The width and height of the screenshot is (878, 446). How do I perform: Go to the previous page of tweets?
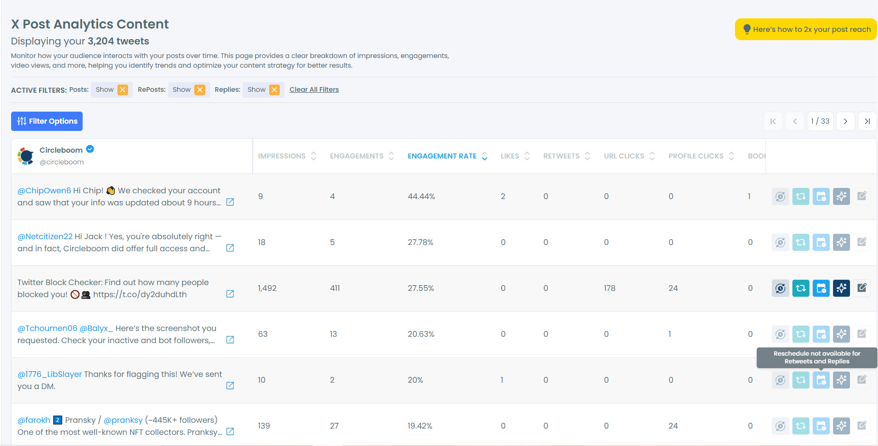click(x=795, y=121)
